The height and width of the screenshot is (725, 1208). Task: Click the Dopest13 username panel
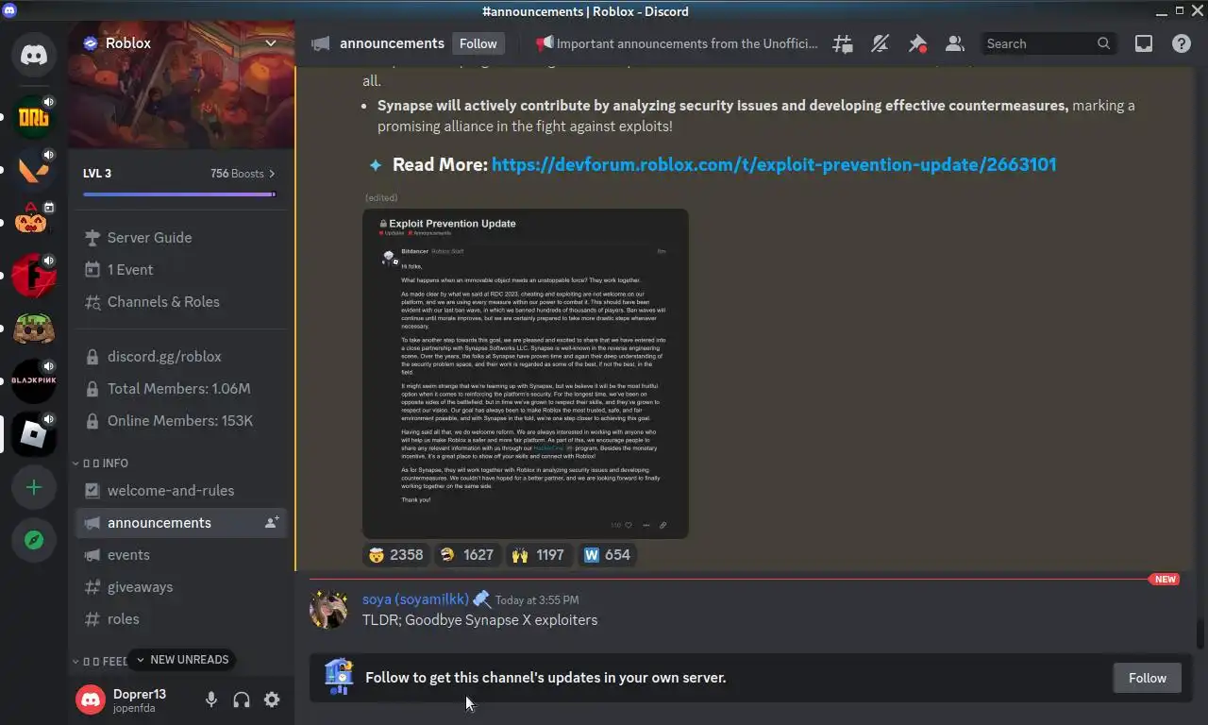[x=140, y=700]
